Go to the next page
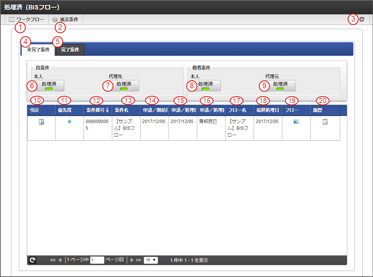This screenshot has width=373, height=277. (132, 260)
